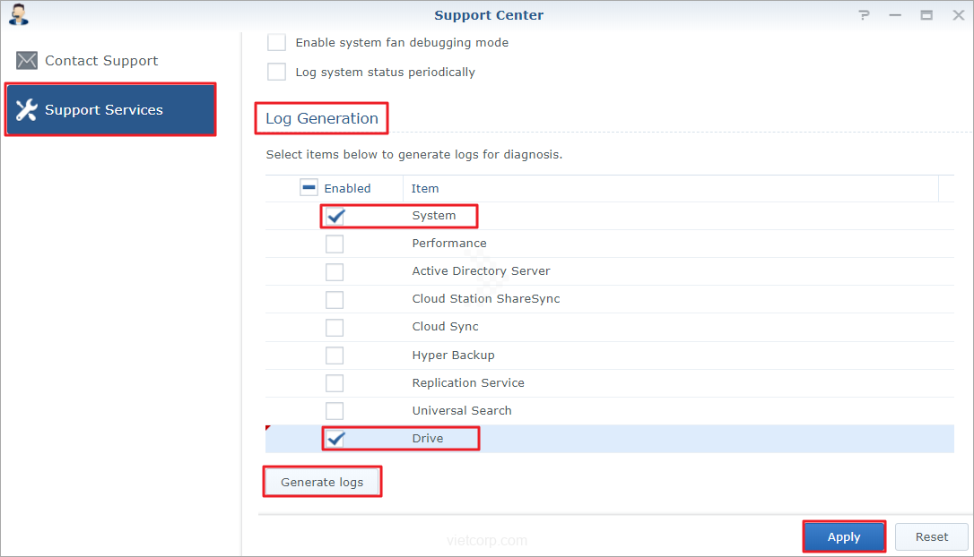Toggle the Enabled header select-all checkbox
974x557 pixels.
(309, 188)
